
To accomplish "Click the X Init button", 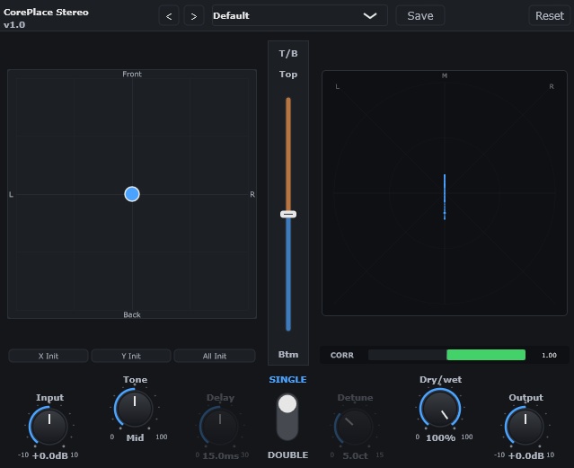I will click(x=49, y=356).
